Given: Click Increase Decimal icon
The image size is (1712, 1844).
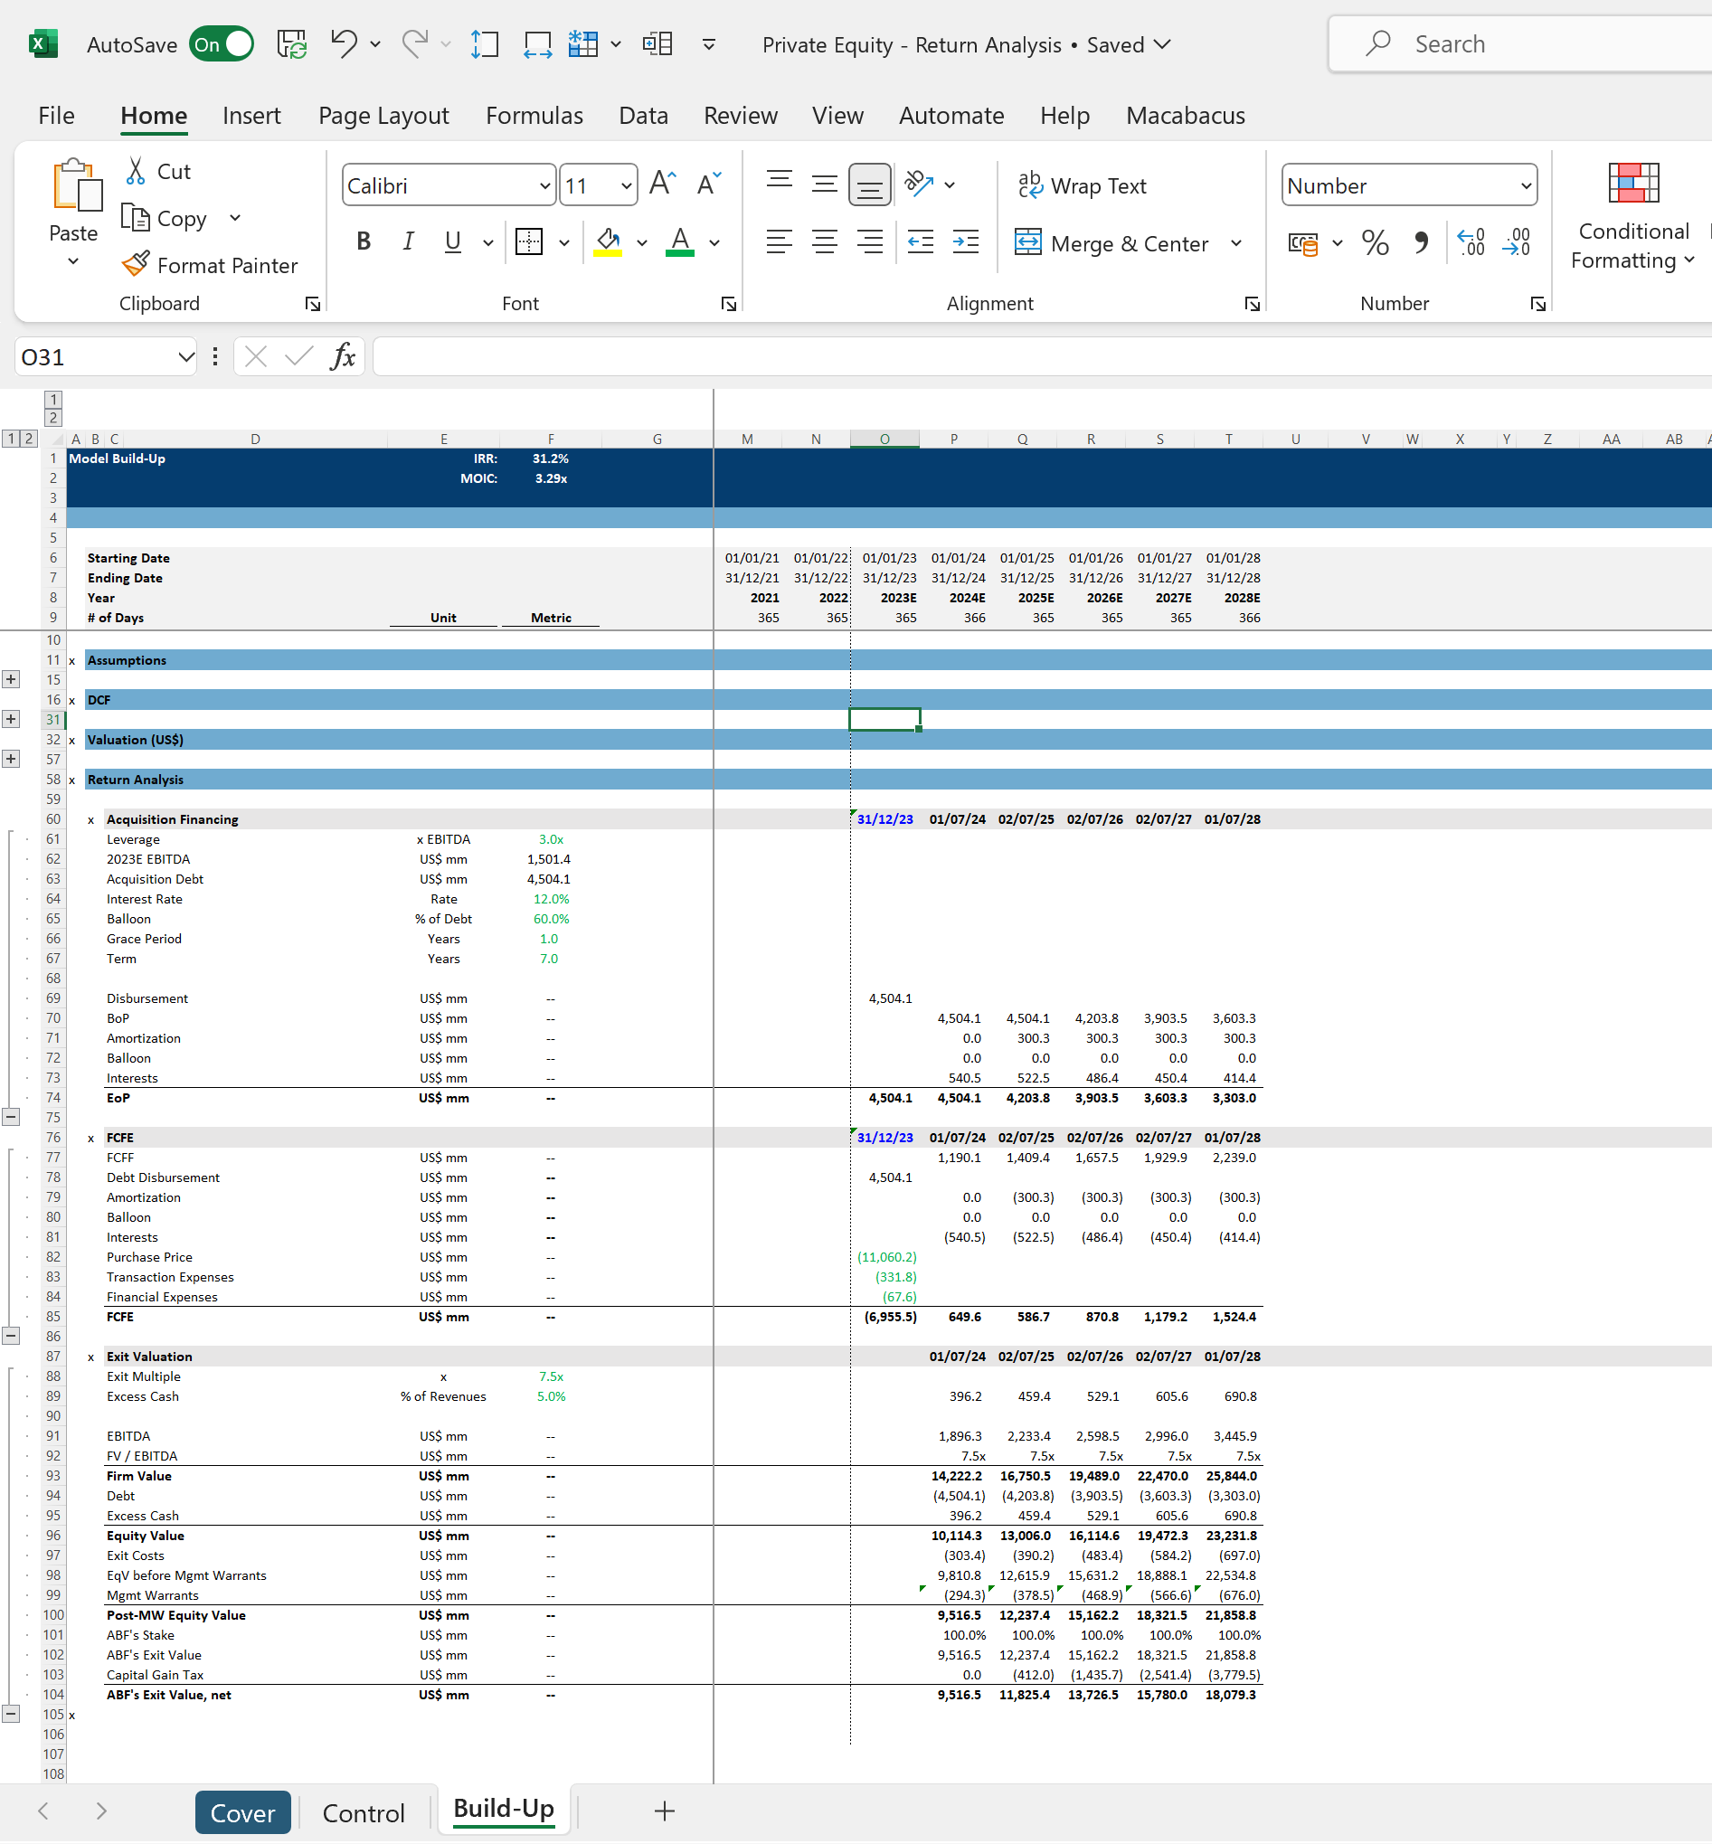Looking at the screenshot, I should pyautogui.click(x=1471, y=242).
